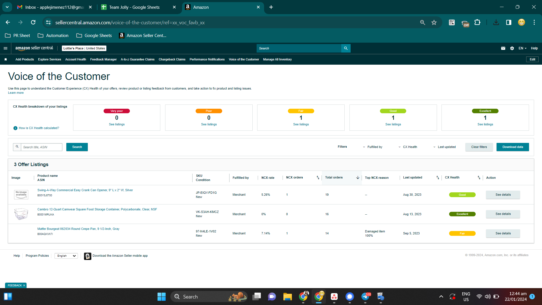The height and width of the screenshot is (305, 542).
Task: Click the Good CX Health badge in Swing-A-Way row
Action: (462, 195)
